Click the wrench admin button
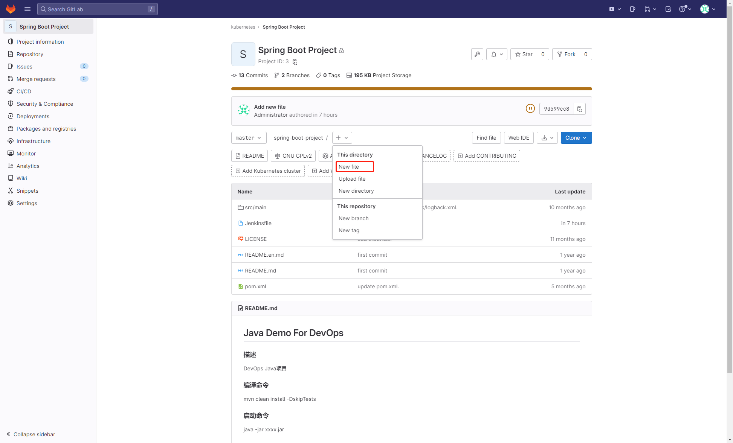 tap(477, 54)
